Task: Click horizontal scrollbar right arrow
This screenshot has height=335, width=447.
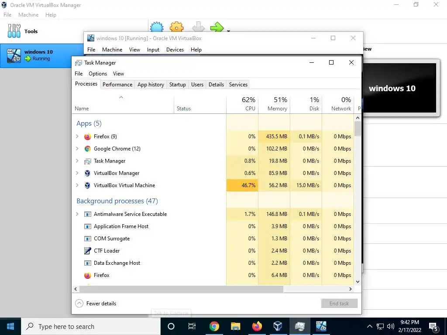Action: pos(351,289)
